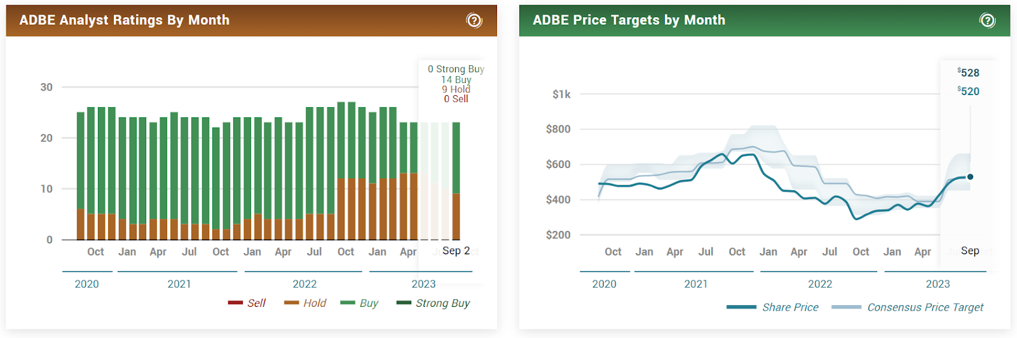This screenshot has width=1017, height=338.
Task: Click the 2022 year label in ratings chart
Action: click(x=304, y=284)
